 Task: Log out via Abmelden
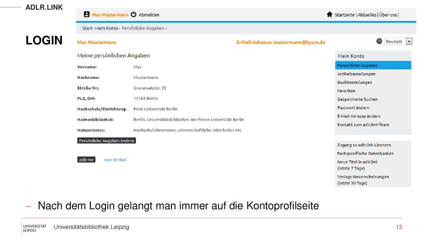[149, 15]
